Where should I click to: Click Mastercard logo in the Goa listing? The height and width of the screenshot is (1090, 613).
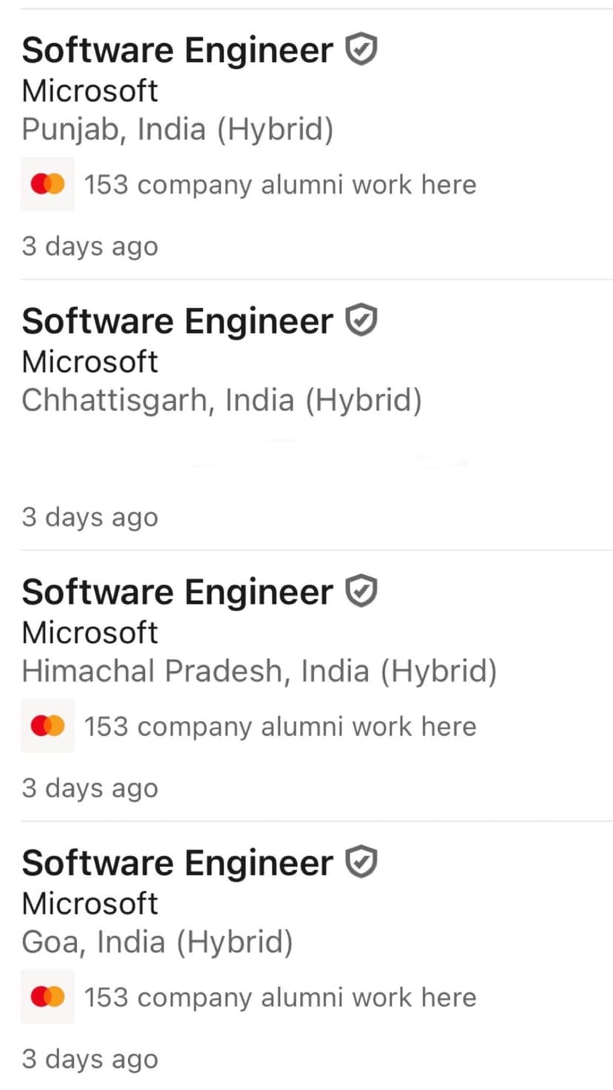tap(47, 997)
